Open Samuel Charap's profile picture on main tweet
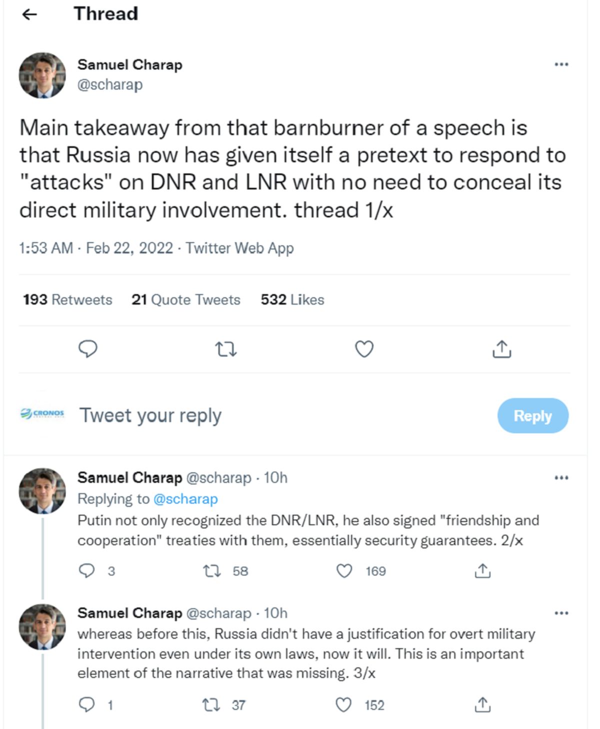 [x=42, y=75]
